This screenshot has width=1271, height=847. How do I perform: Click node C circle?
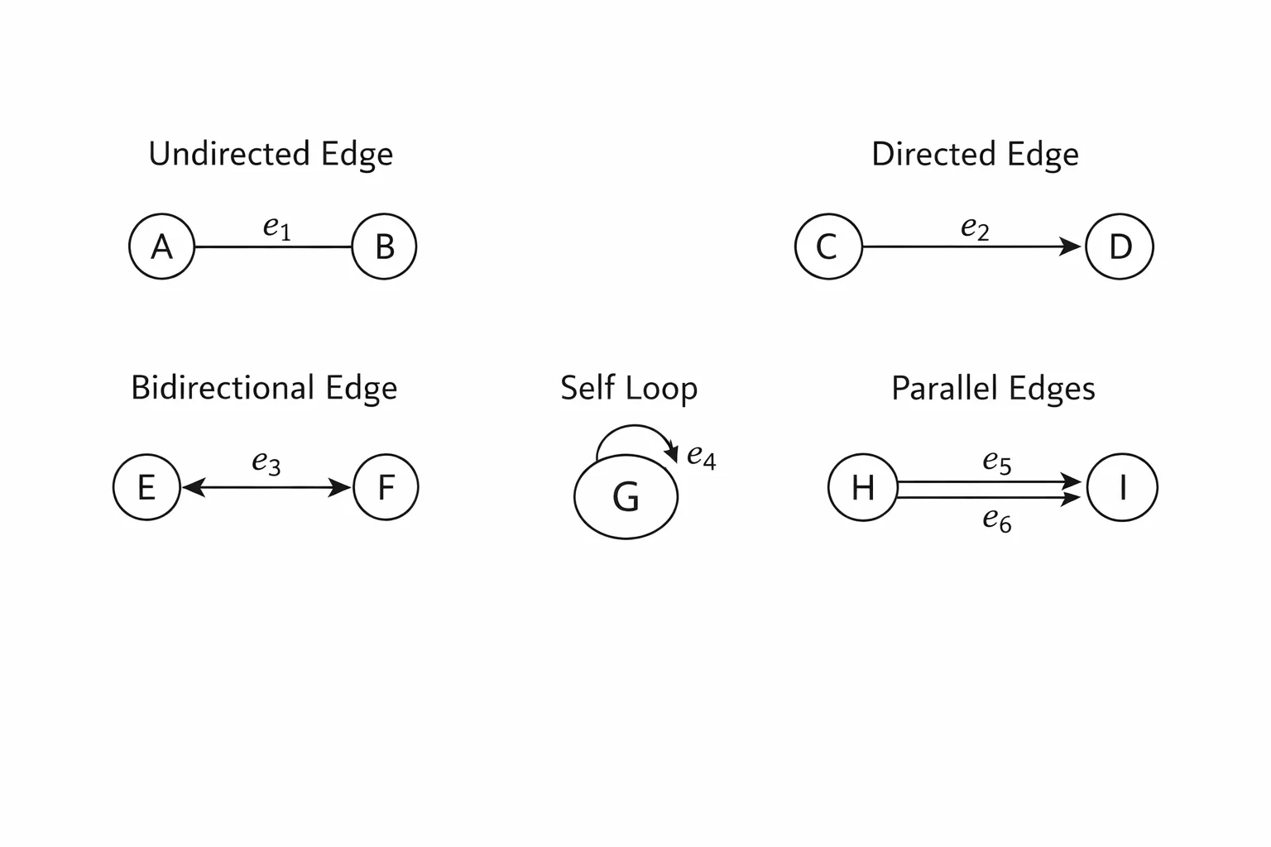(x=828, y=246)
